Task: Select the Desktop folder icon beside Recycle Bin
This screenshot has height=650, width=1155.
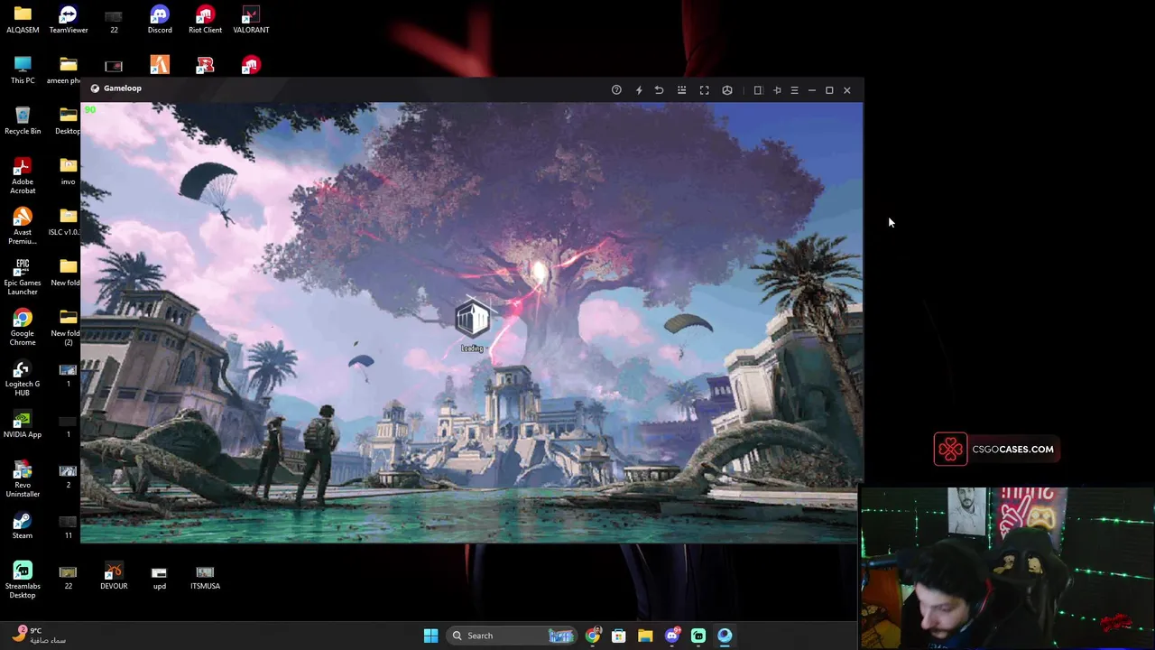Action: pos(68,121)
